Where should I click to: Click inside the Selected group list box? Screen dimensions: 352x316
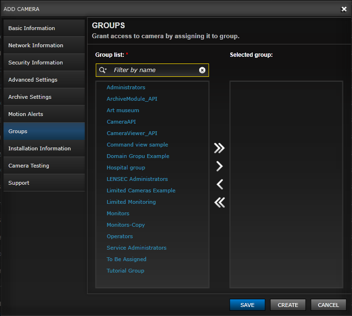[286, 184]
